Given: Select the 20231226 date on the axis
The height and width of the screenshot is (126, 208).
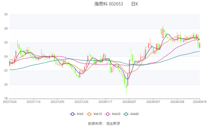Looking at the screenshot, I should (x=81, y=102).
